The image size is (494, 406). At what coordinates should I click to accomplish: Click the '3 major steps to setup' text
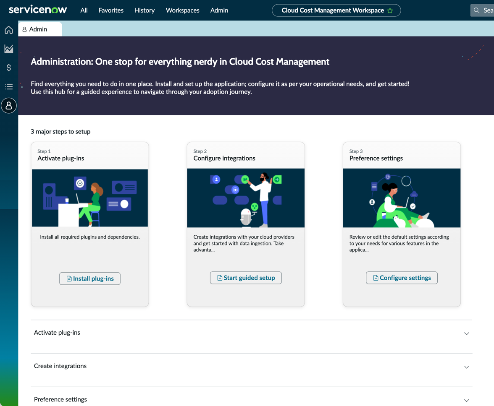60,131
